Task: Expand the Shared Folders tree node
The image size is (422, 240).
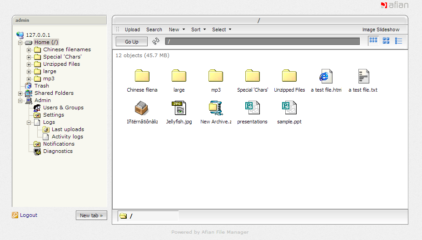Action: (20, 93)
